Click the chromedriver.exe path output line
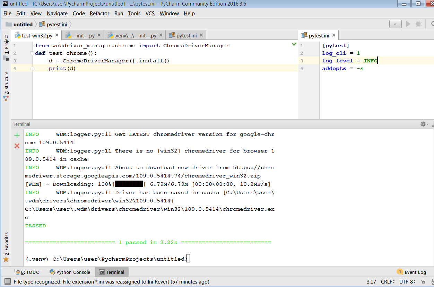 [x=150, y=213]
